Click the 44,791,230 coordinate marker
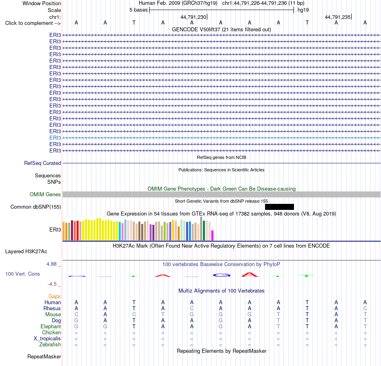381x366 pixels. (x=193, y=17)
